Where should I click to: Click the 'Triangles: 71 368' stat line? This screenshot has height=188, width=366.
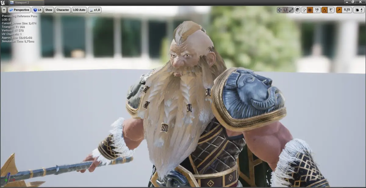coord(13,27)
